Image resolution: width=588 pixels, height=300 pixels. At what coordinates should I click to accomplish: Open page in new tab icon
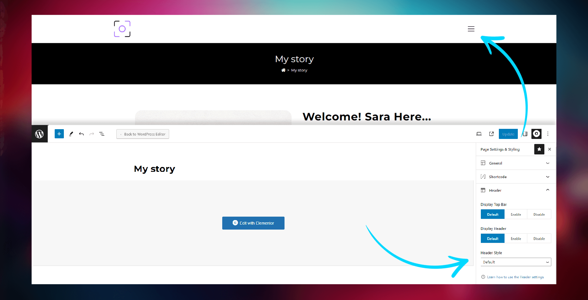click(491, 134)
